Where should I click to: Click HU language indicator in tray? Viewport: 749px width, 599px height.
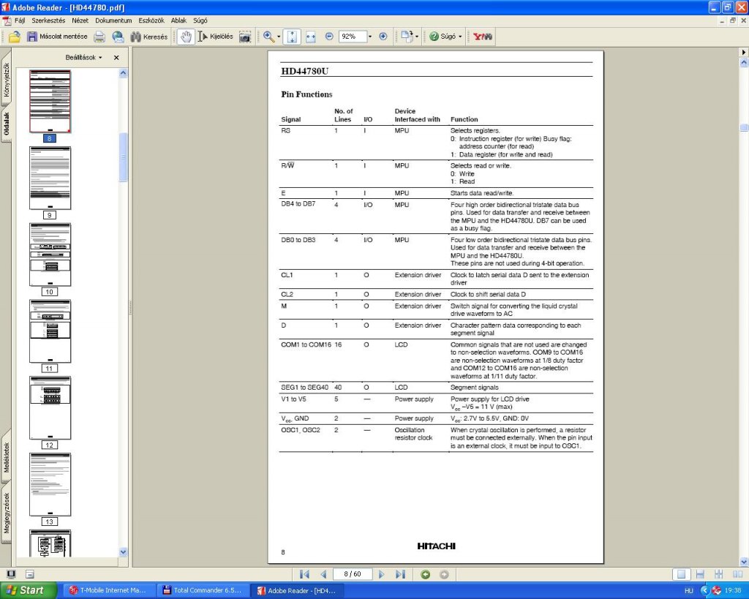pyautogui.click(x=688, y=591)
